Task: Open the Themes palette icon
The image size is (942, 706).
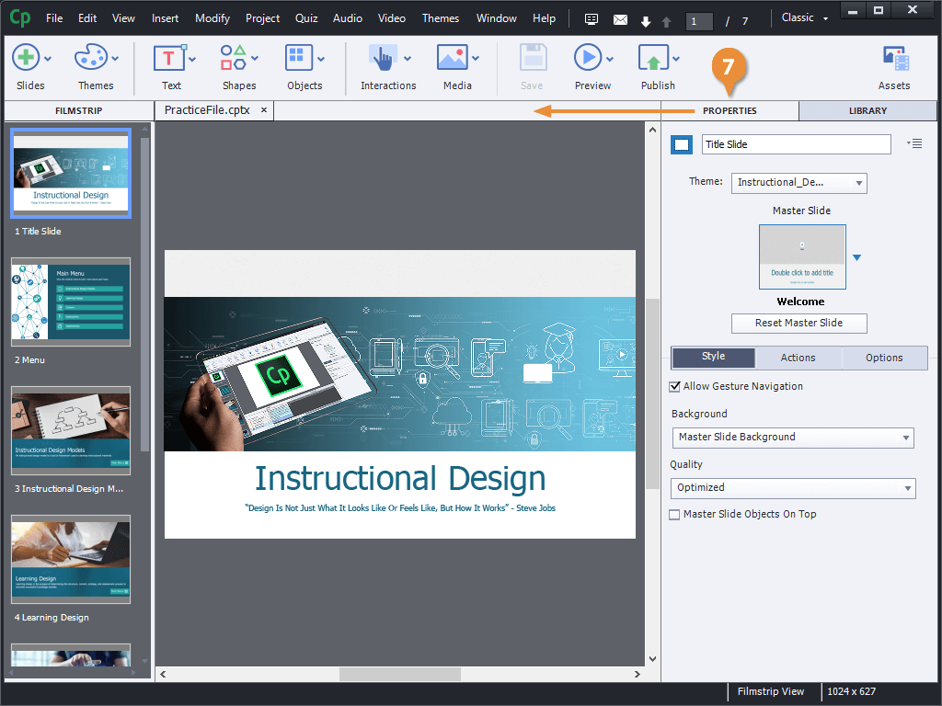Action: coord(90,58)
